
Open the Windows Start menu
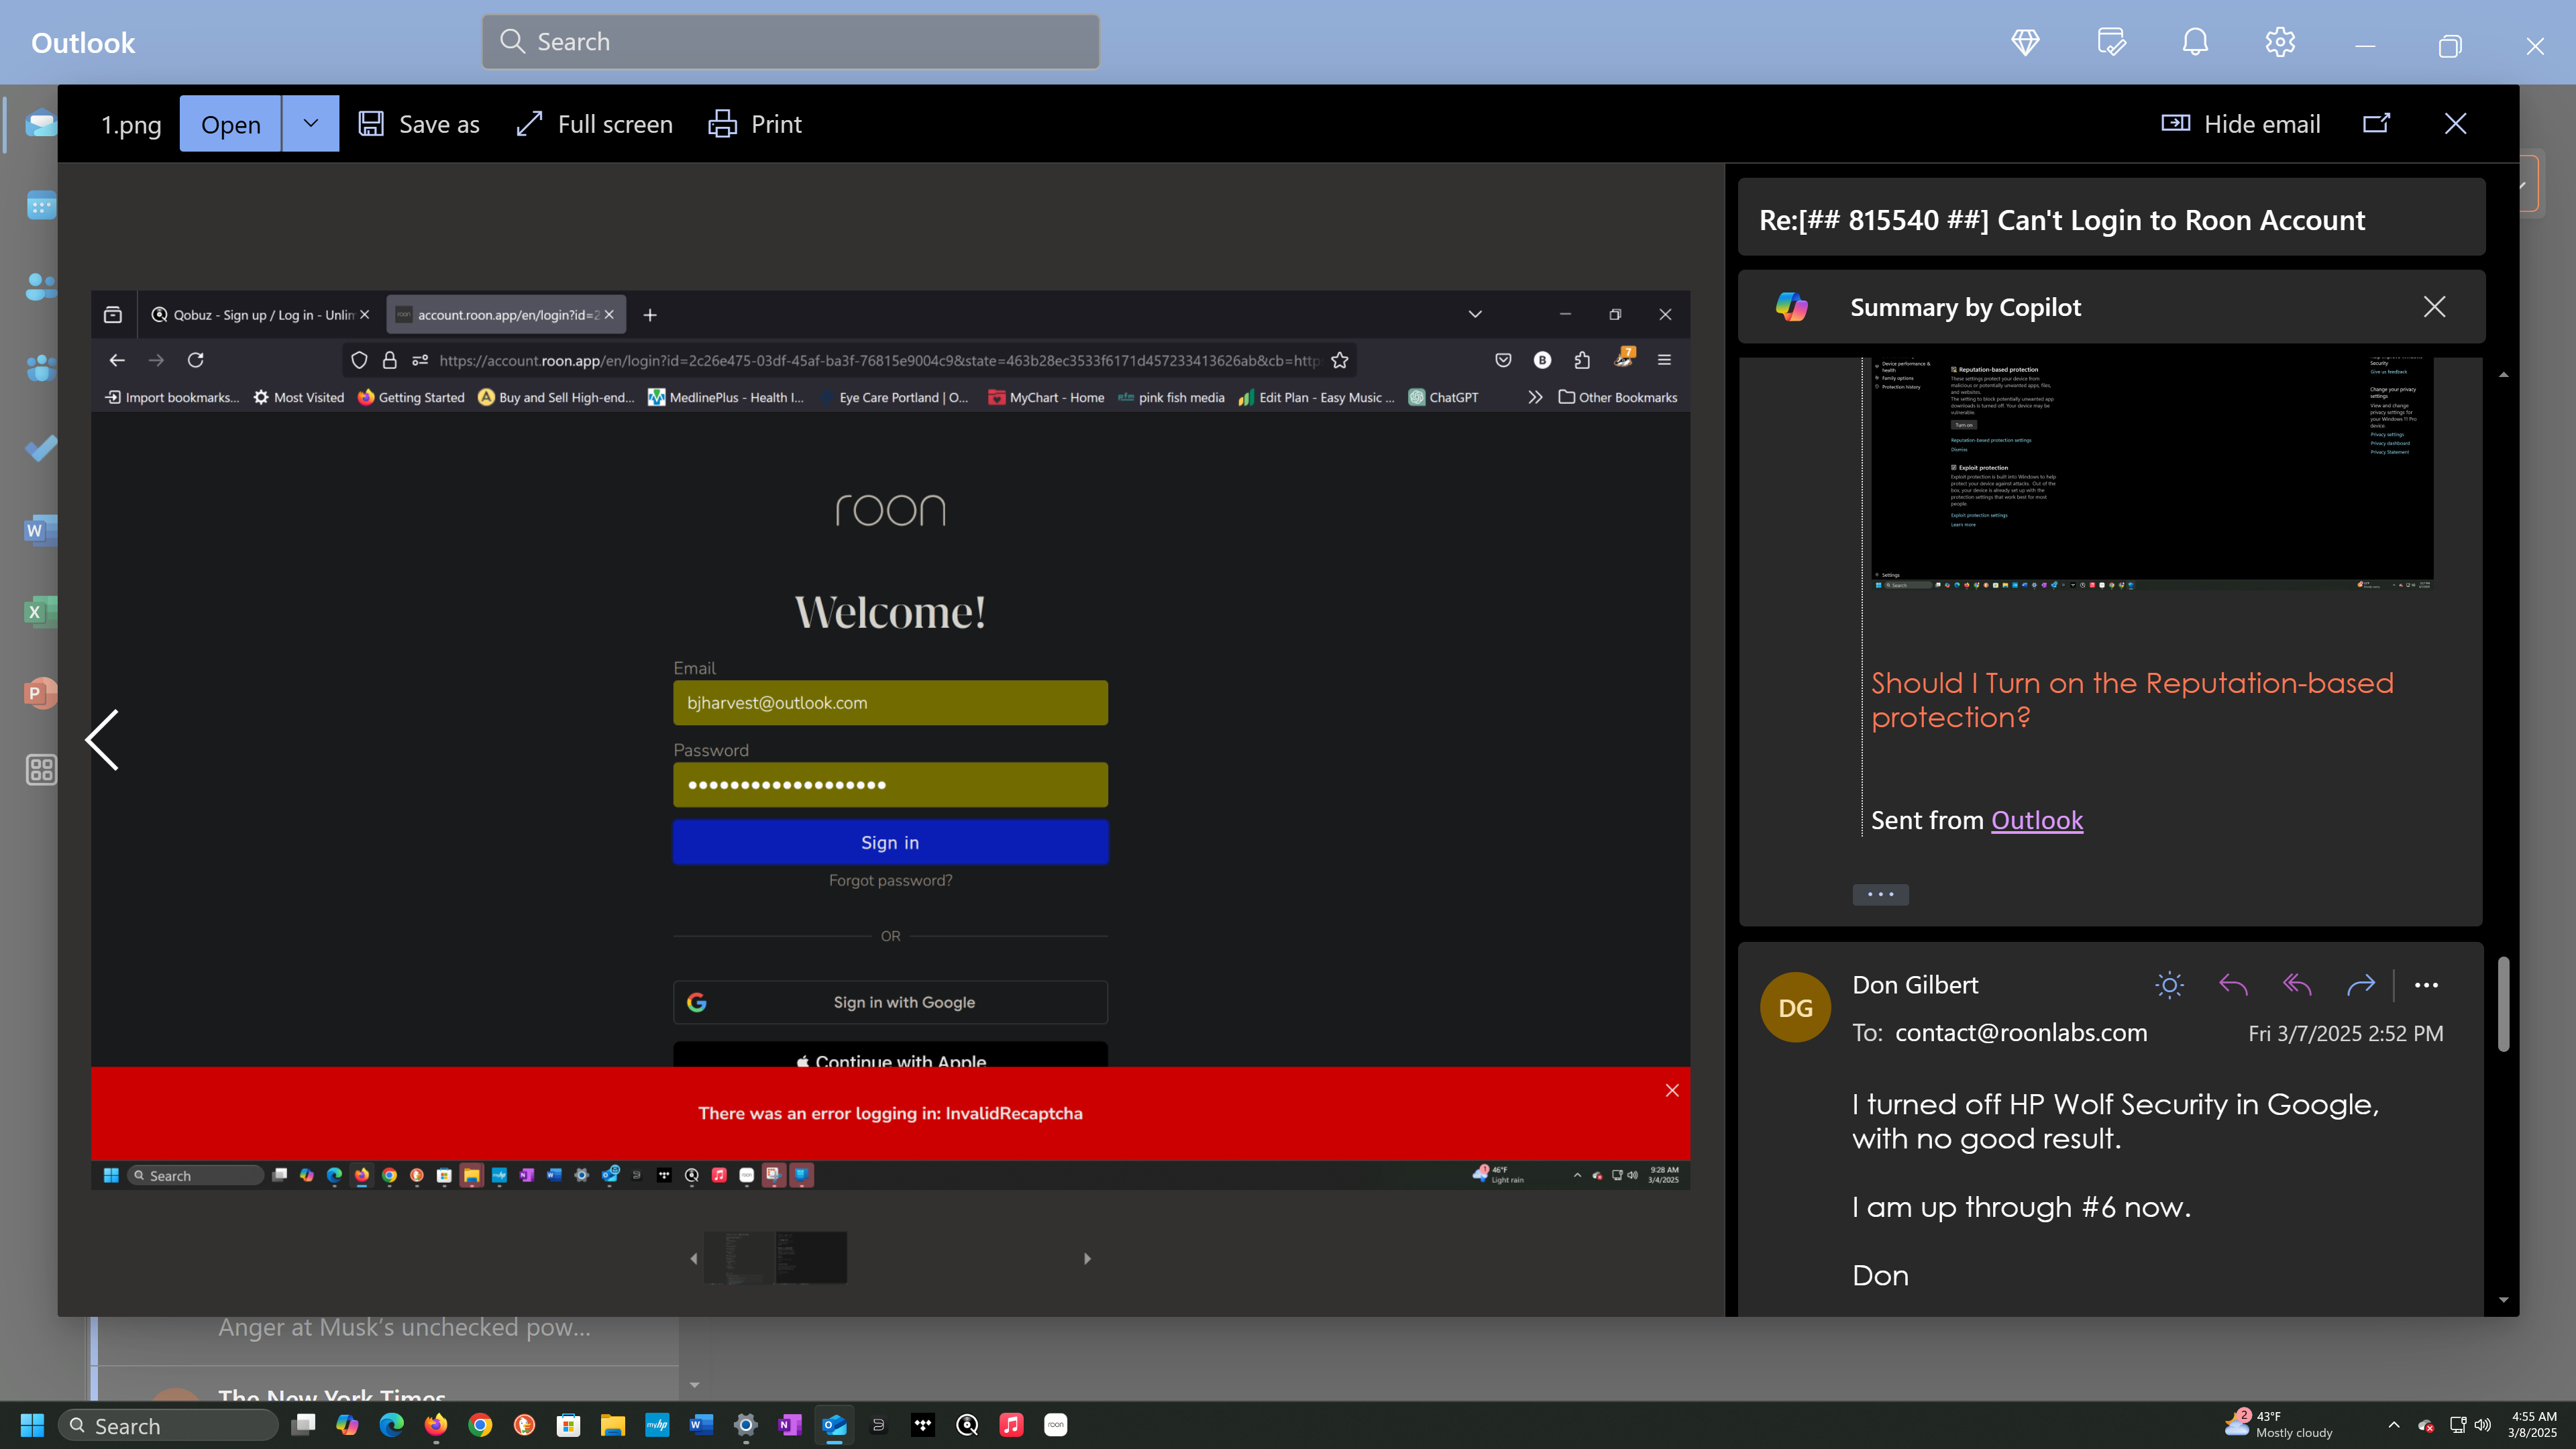coord(32,1425)
